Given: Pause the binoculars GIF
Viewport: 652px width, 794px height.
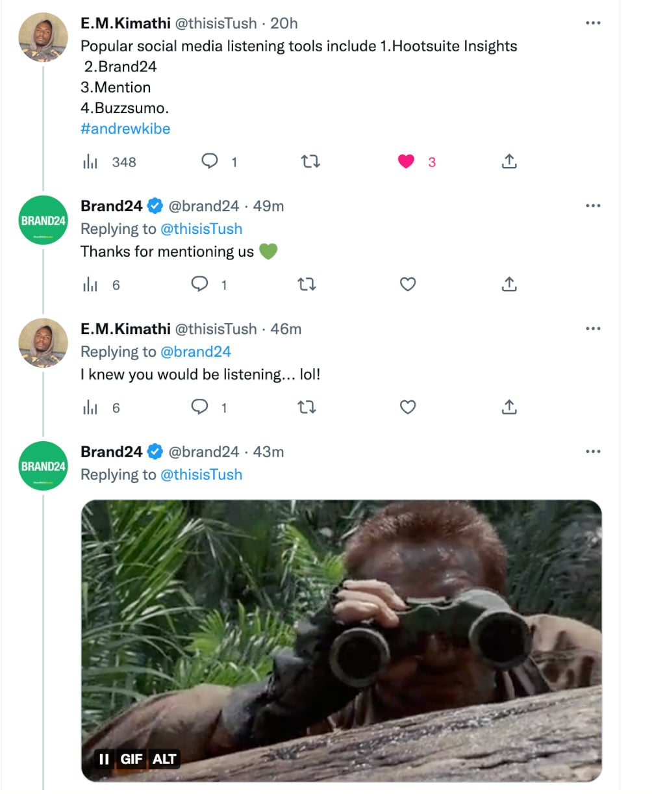Looking at the screenshot, I should [x=103, y=759].
